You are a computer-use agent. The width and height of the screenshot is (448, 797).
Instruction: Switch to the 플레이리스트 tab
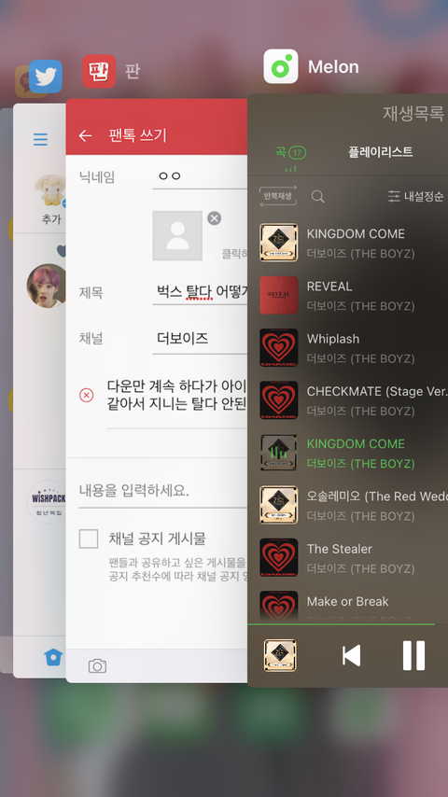click(x=381, y=151)
